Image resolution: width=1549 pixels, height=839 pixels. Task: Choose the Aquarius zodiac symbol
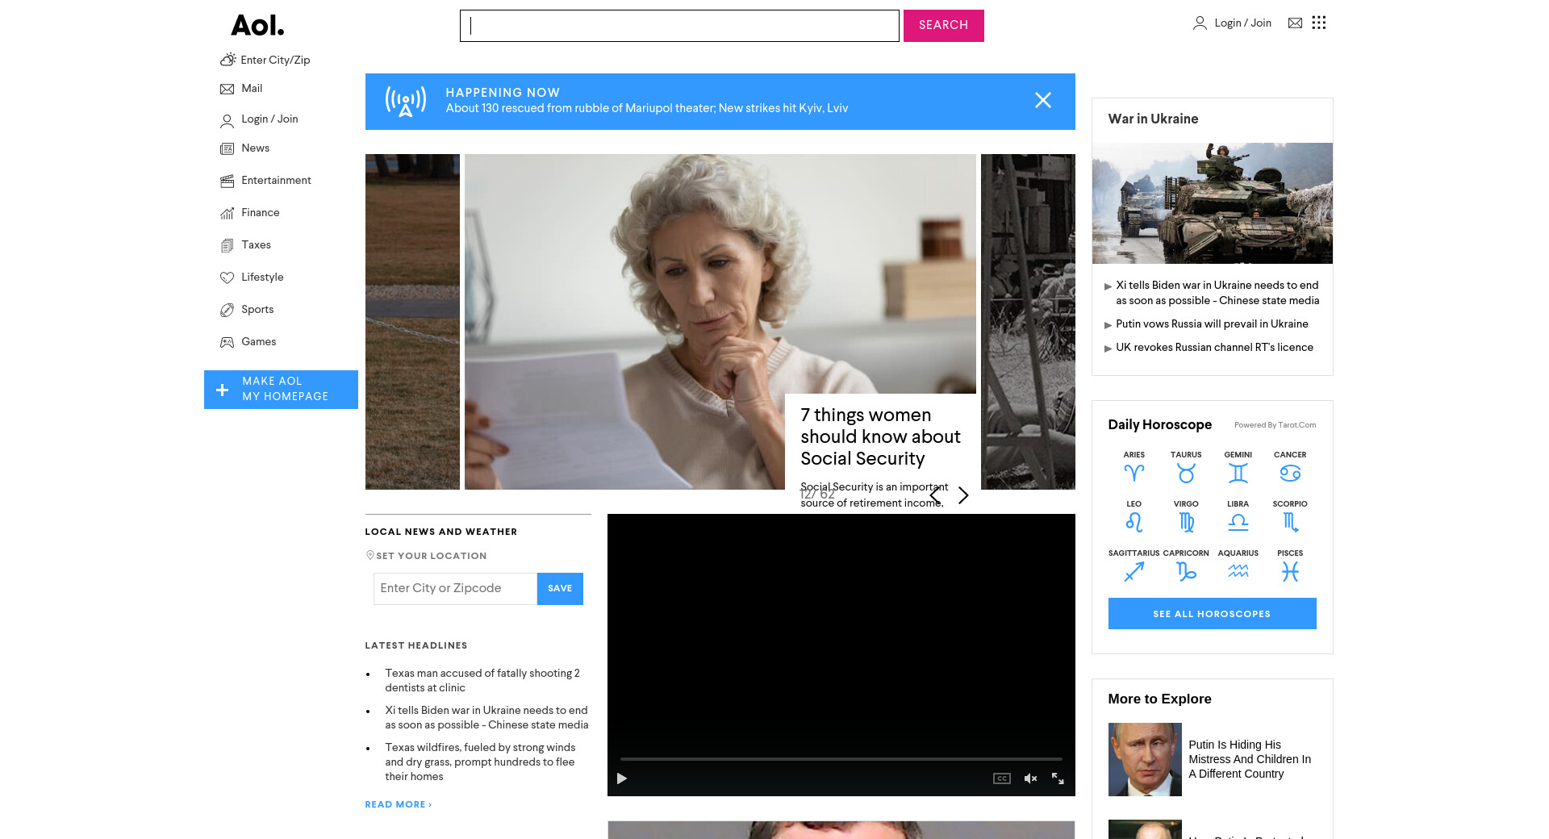[x=1238, y=571]
